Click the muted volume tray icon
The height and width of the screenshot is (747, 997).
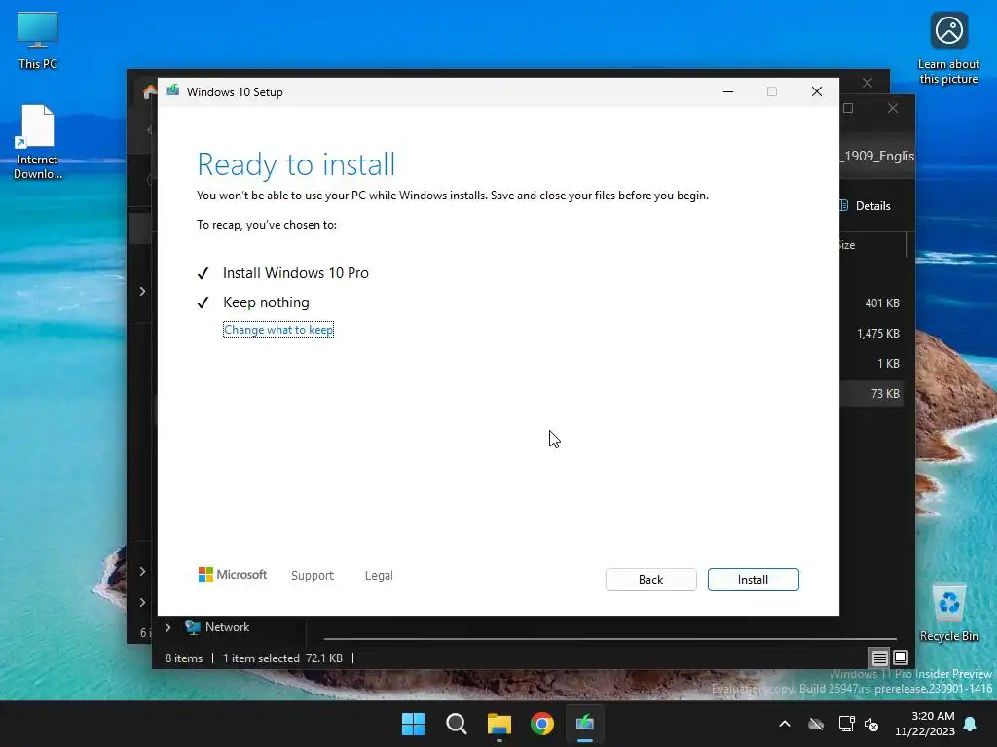(x=871, y=724)
